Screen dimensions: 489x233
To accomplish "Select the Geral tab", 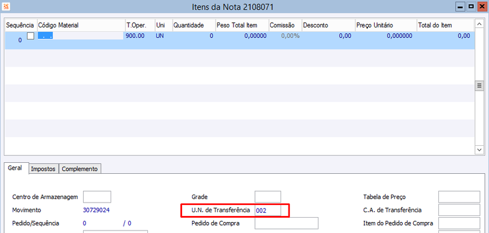I will [17, 168].
